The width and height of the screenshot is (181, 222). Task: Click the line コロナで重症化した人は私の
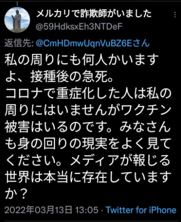pos(88,94)
